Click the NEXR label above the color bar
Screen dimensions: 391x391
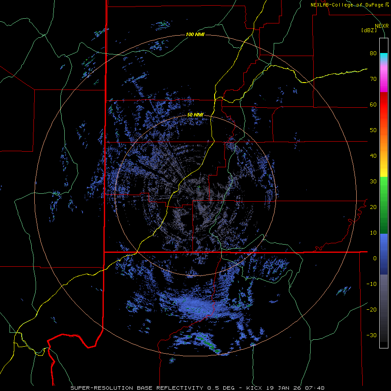382,26
